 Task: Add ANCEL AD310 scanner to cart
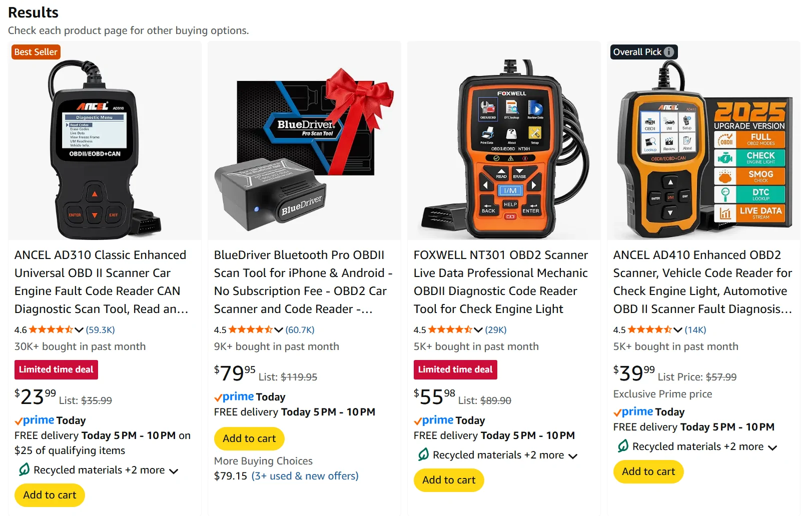[50, 495]
